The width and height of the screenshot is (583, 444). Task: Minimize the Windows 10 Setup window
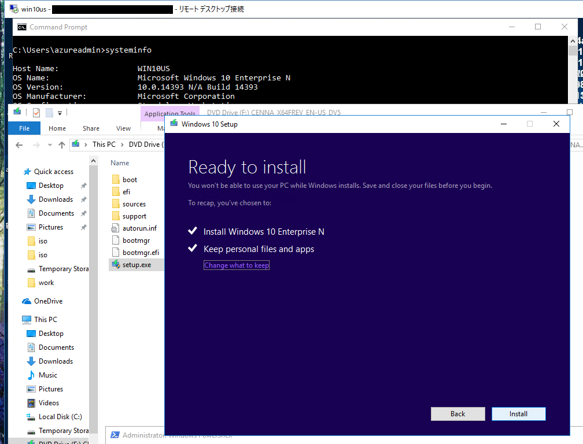[x=504, y=124]
